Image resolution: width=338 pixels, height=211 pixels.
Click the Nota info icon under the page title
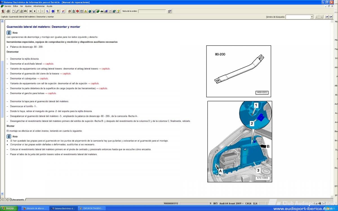pos(9,33)
